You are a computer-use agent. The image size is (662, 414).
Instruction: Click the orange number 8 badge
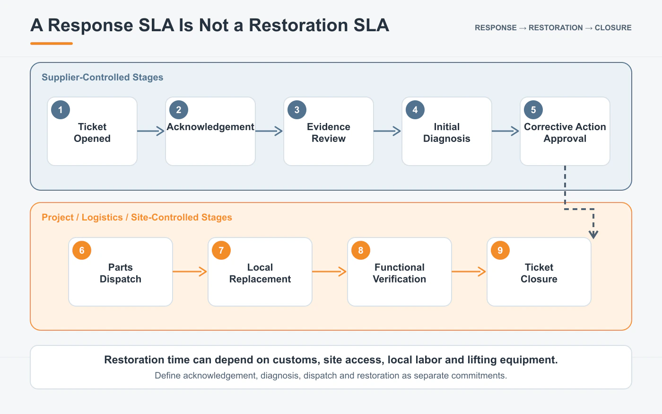[361, 250]
